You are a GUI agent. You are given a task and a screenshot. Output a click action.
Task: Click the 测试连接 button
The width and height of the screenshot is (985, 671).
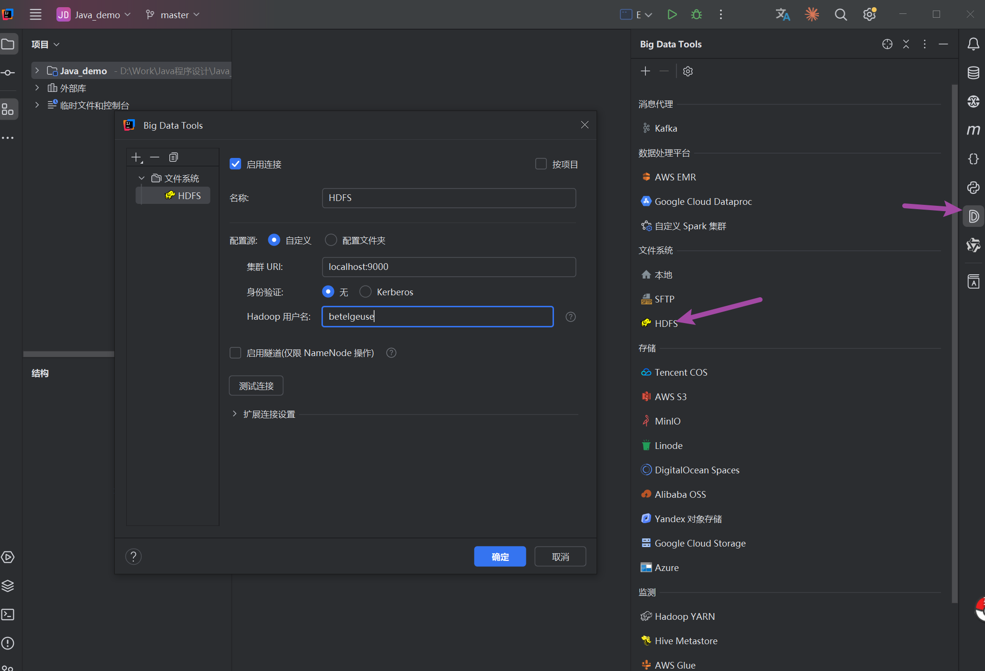click(256, 386)
